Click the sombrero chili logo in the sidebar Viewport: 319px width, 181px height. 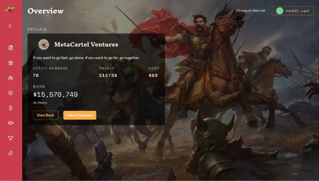[10, 9]
